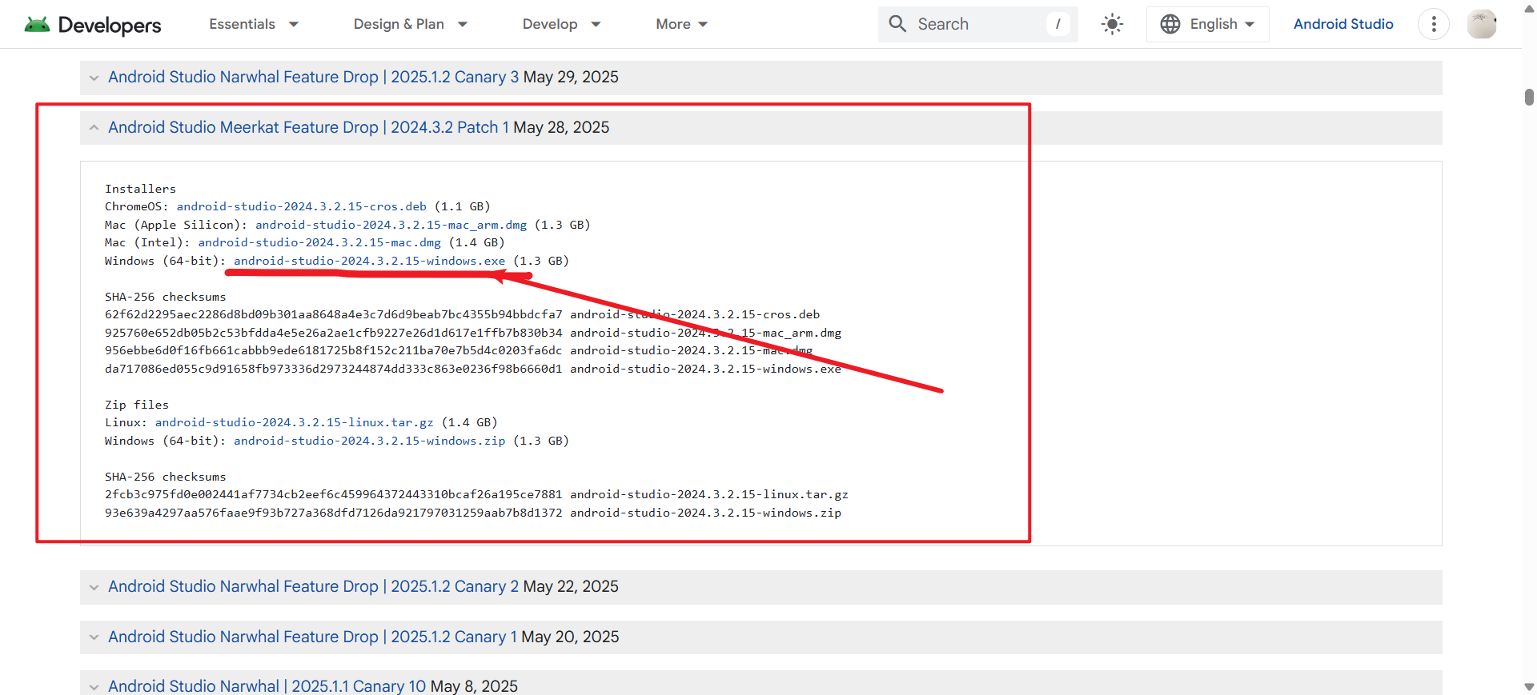Open the English language selector

point(1208,24)
